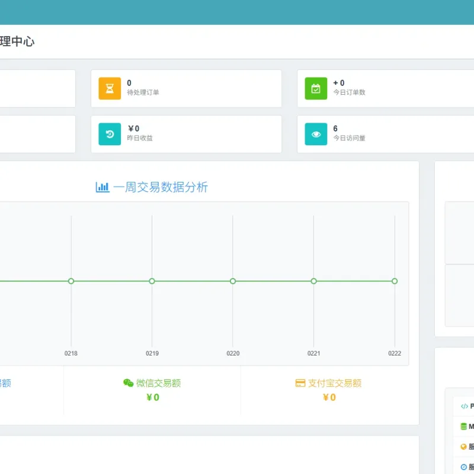Click the 今日订单数 label
The image size is (474, 474).
(349, 92)
